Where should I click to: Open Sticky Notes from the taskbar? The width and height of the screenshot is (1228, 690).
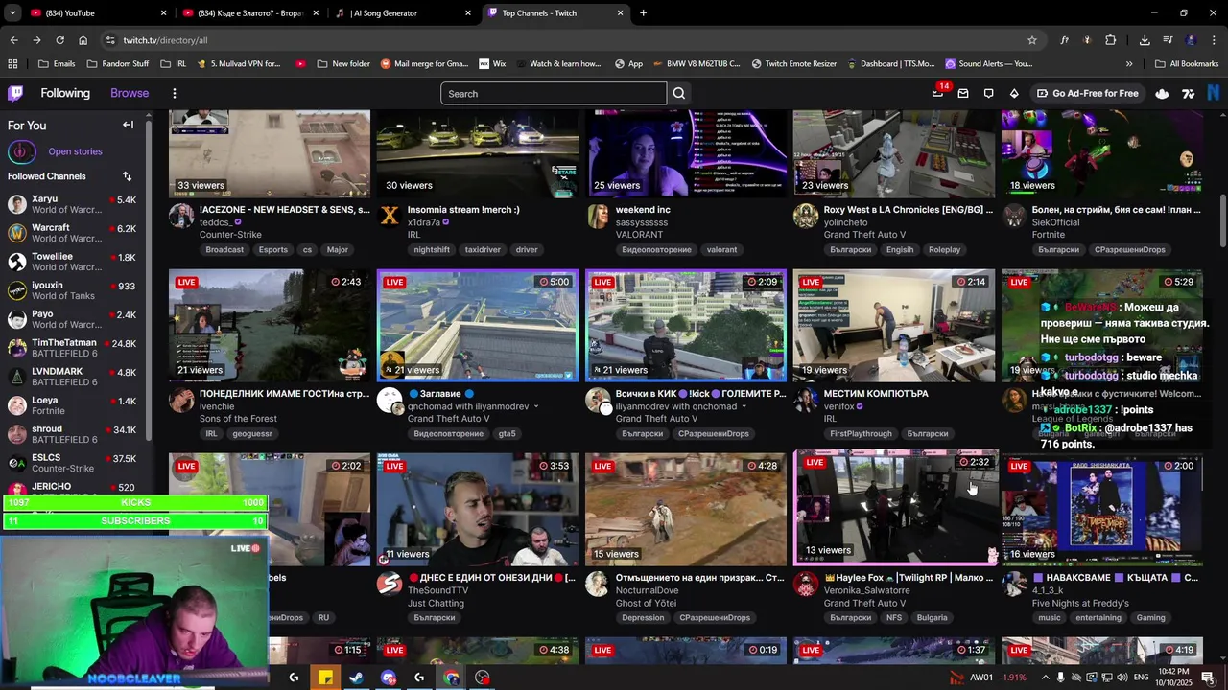tap(325, 678)
